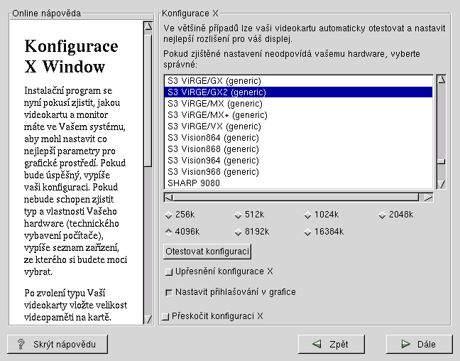Choose 256k video memory option
This screenshot has width=460, height=361.
[x=168, y=215]
